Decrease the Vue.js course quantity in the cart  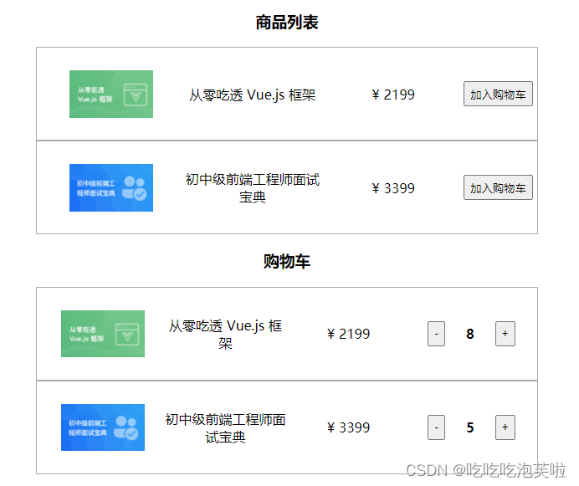coord(436,334)
